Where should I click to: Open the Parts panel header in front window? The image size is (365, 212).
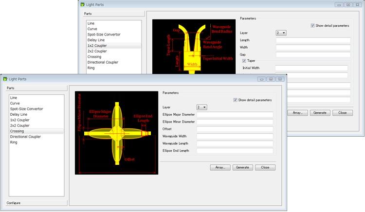click(37, 88)
